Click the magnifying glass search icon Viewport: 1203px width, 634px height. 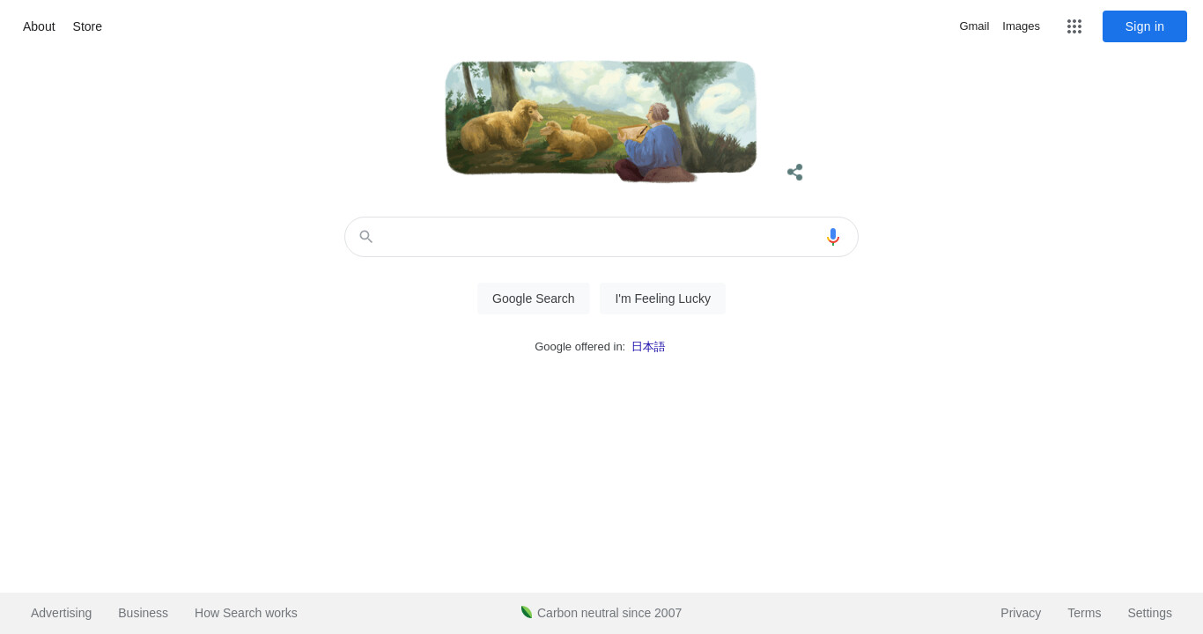pyautogui.click(x=366, y=237)
